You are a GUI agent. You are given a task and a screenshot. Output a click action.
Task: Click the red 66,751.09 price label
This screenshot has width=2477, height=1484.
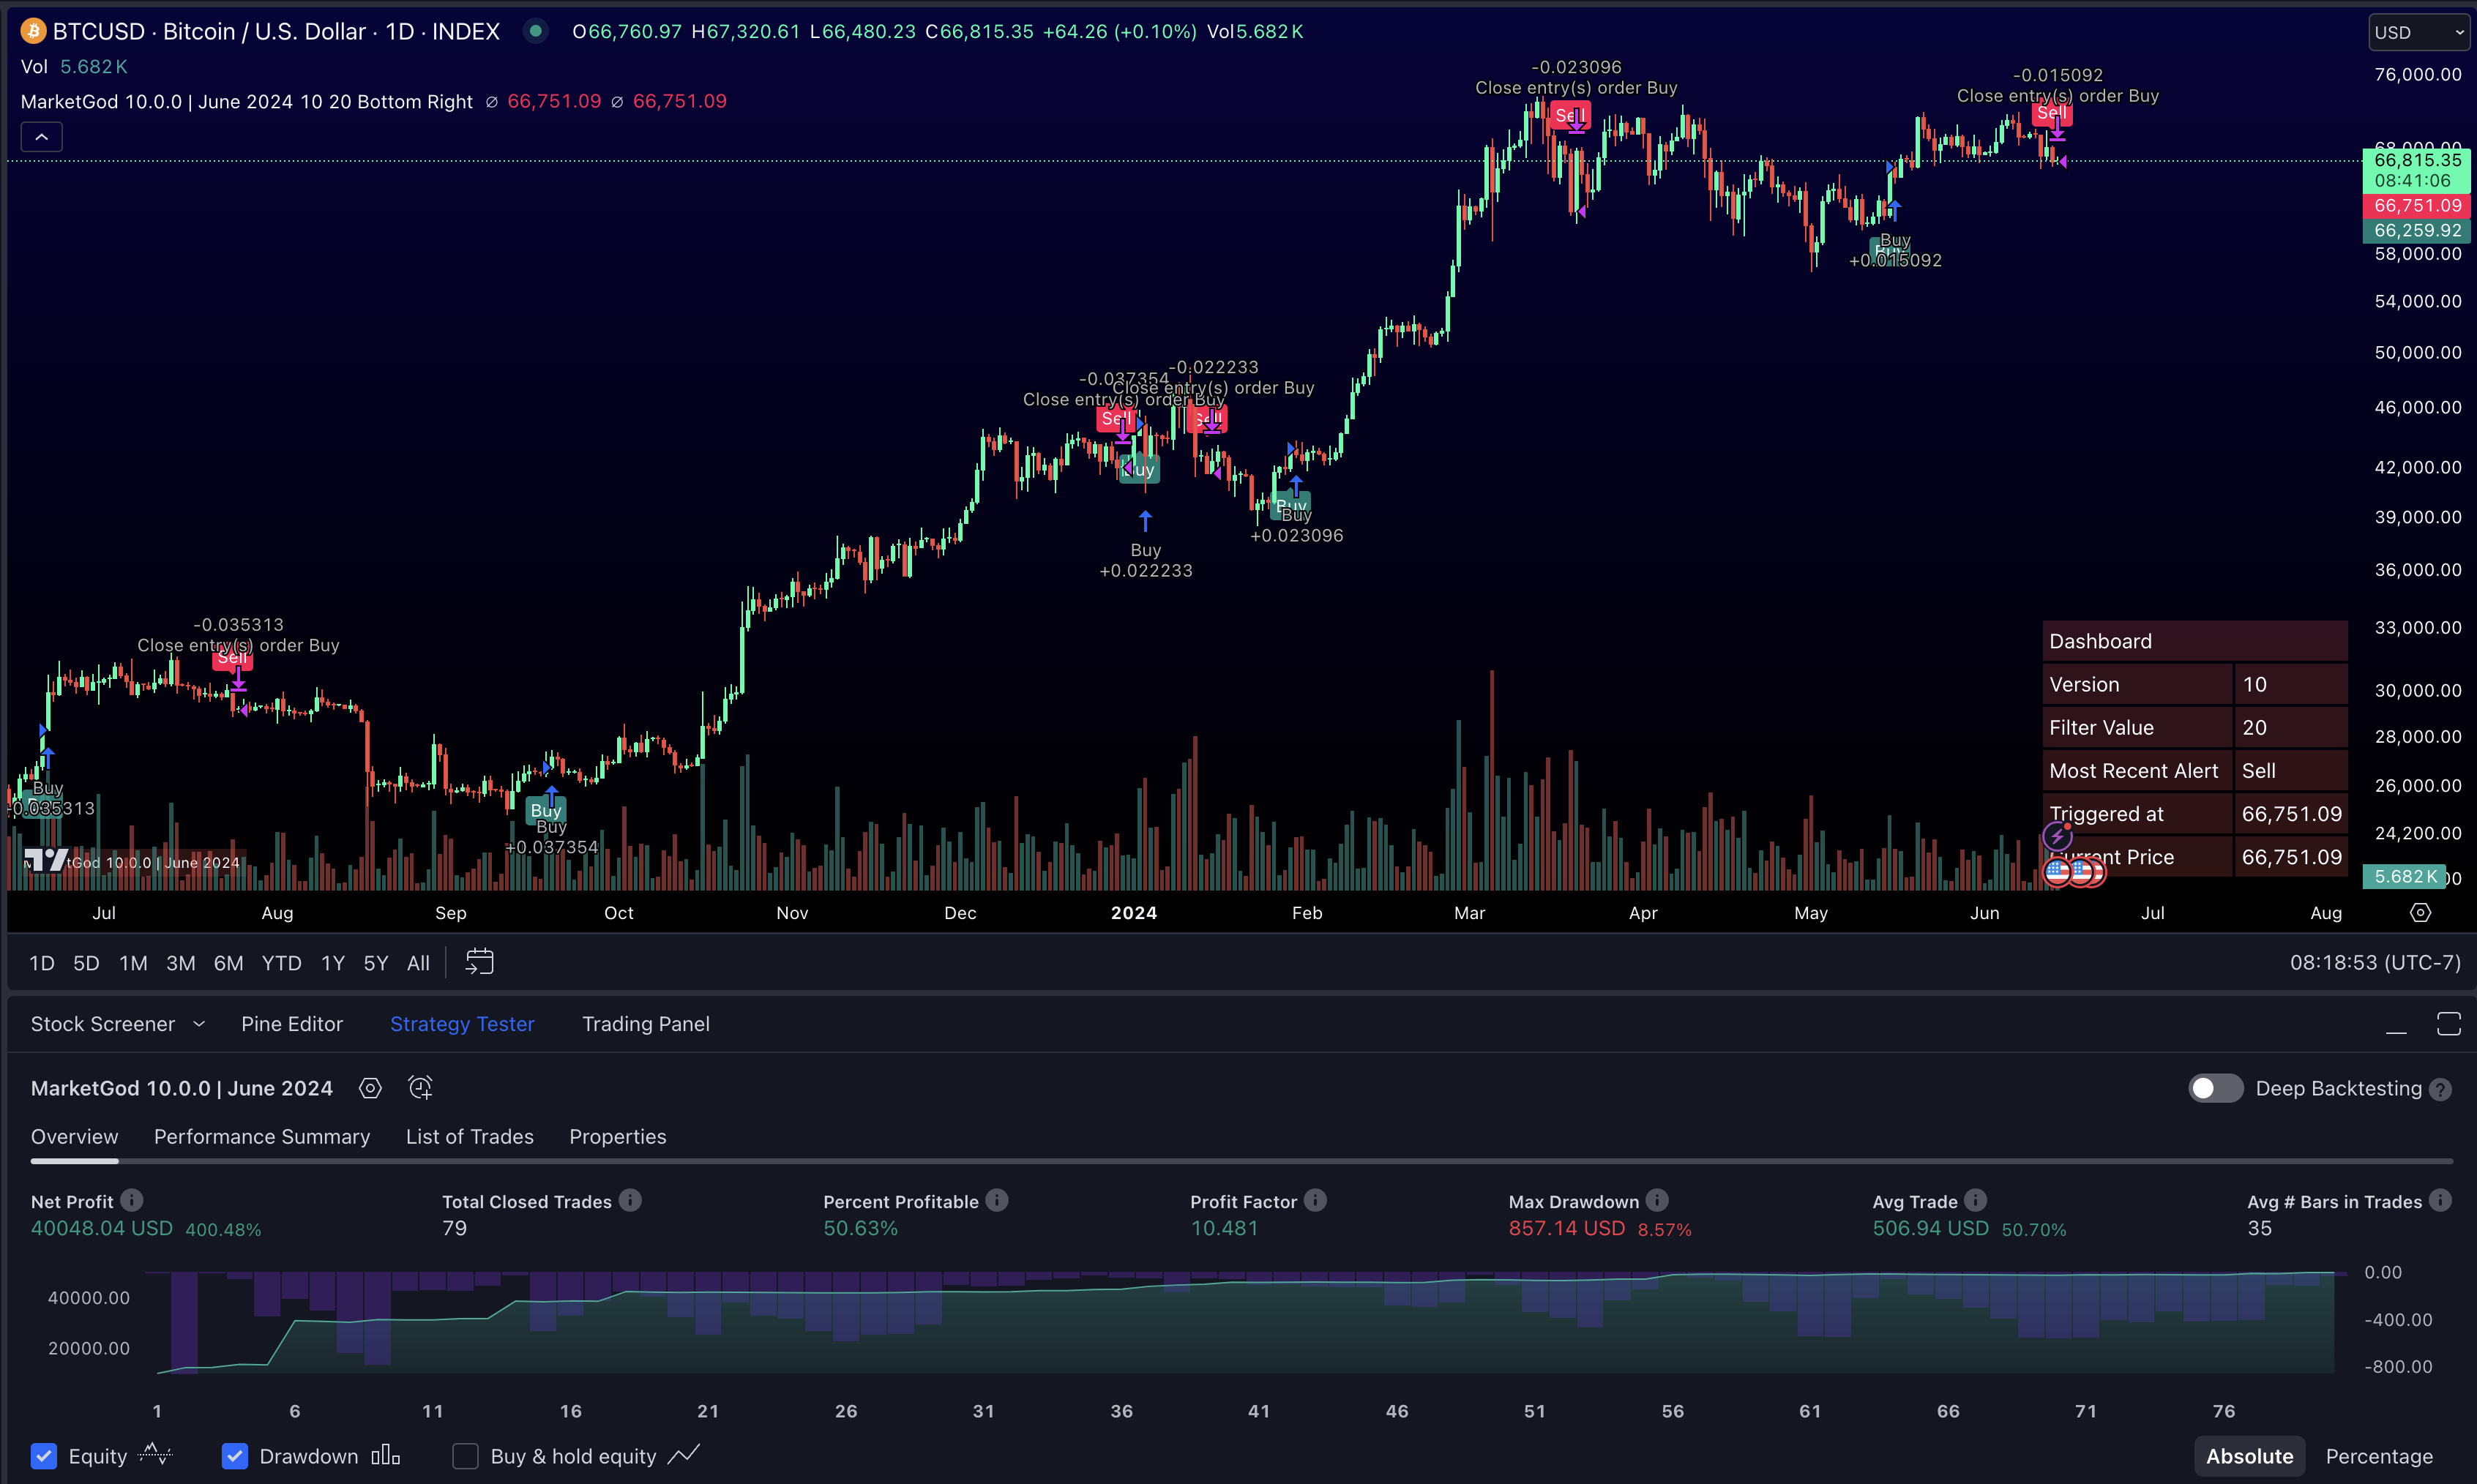point(2417,206)
